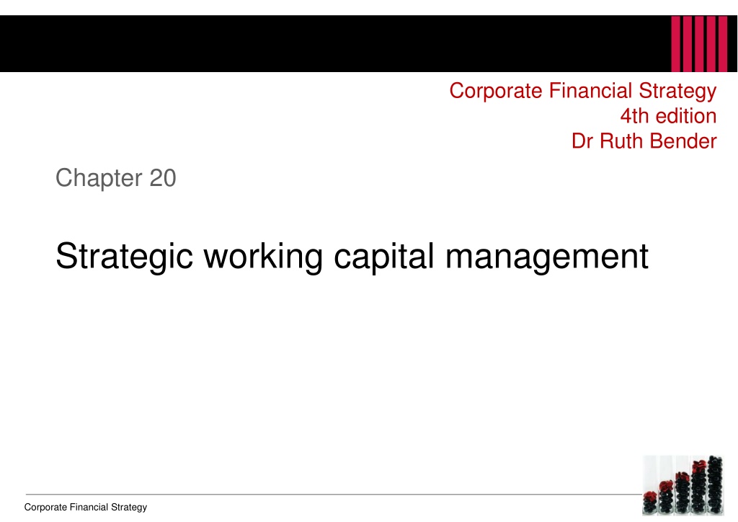This screenshot has height=522, width=738.
Task: Select the rightmost red stripe of logo
Action: [x=722, y=44]
